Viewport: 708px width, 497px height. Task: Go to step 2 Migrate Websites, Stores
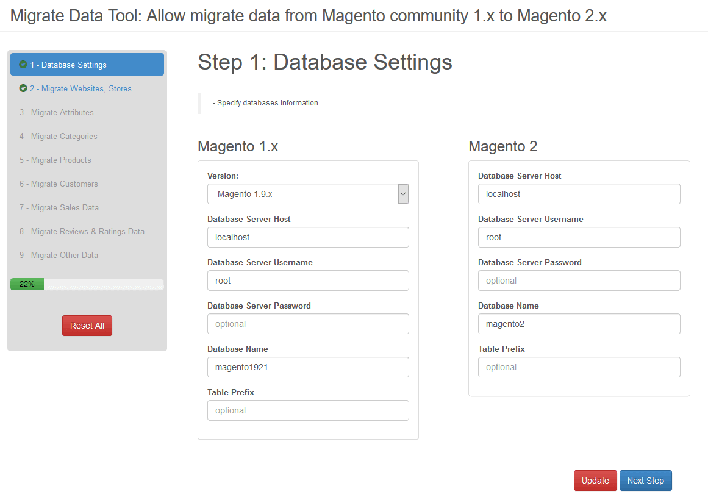point(80,88)
